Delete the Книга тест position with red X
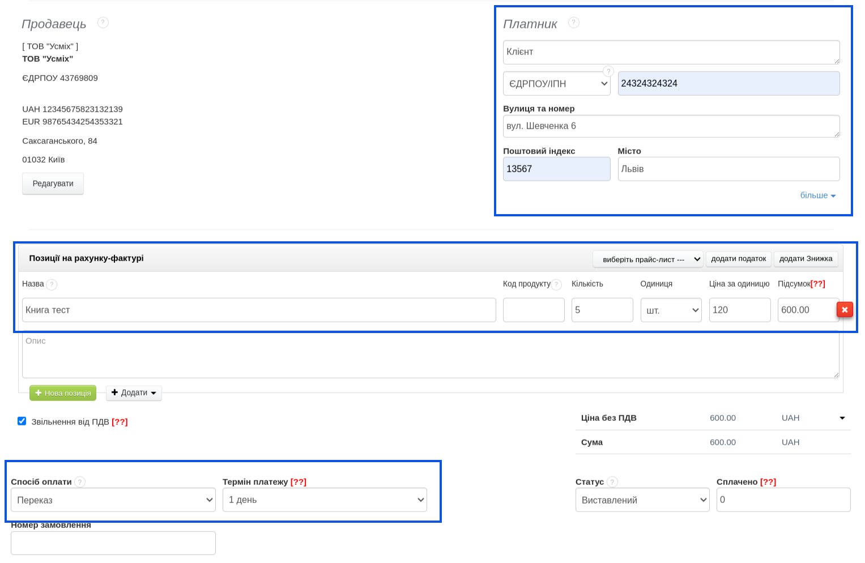Screen dimensions: 865x563 pyautogui.click(x=844, y=310)
